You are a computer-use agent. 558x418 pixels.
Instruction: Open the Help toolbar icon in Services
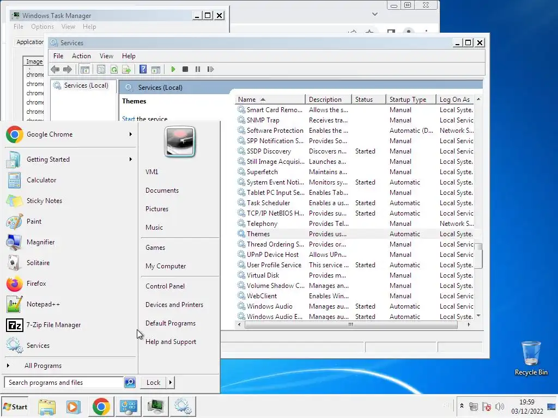[x=143, y=69]
